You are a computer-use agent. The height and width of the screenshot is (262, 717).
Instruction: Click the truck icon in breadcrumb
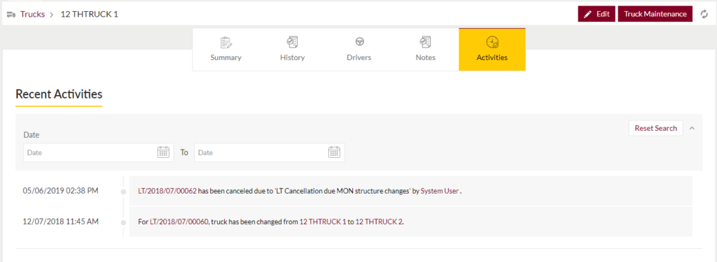pyautogui.click(x=11, y=14)
